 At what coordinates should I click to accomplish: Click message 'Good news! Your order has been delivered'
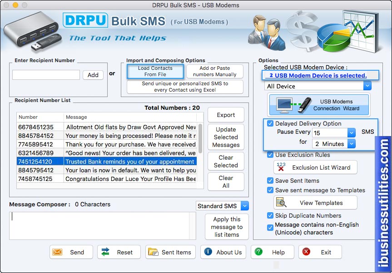131,153
